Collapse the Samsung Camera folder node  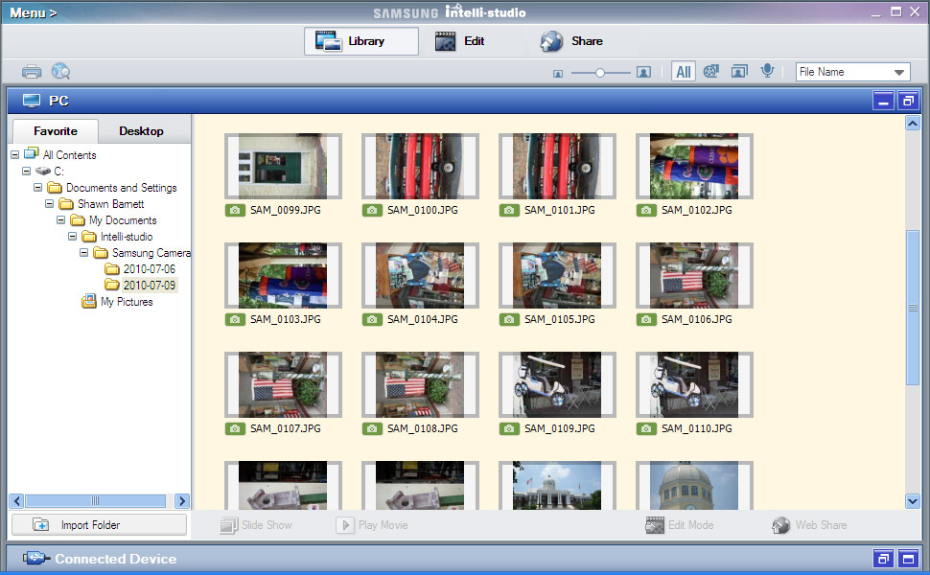click(x=84, y=253)
